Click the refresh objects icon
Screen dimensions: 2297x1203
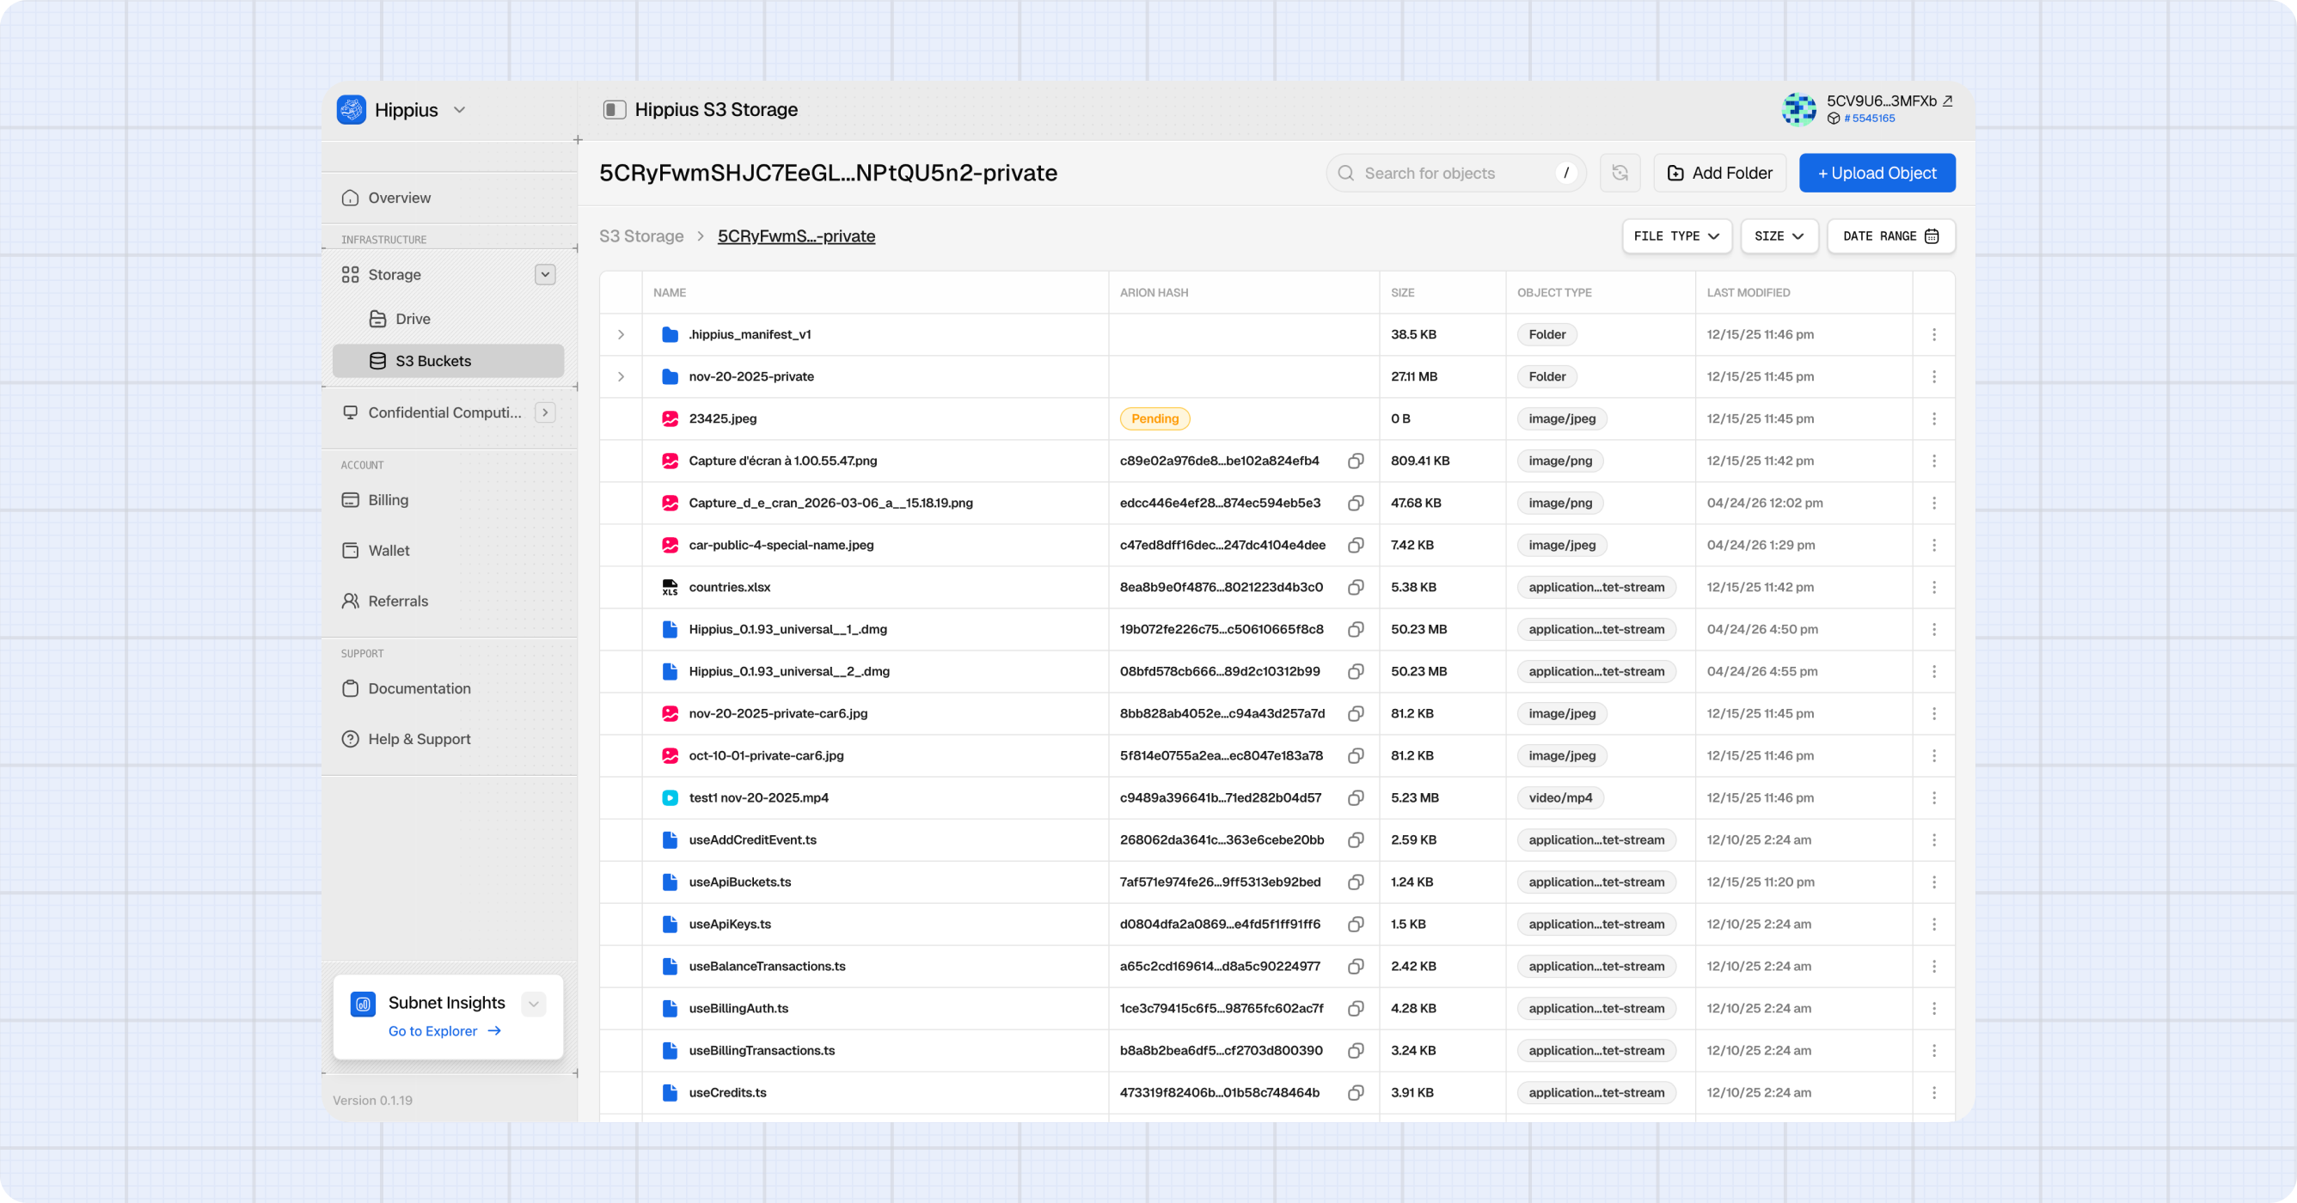coord(1620,173)
